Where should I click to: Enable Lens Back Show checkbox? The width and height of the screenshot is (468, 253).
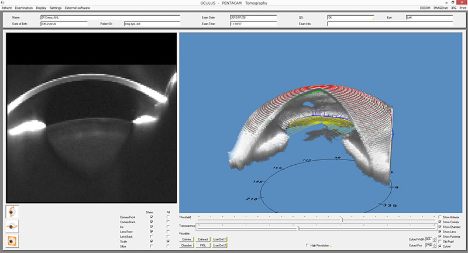[152, 236]
